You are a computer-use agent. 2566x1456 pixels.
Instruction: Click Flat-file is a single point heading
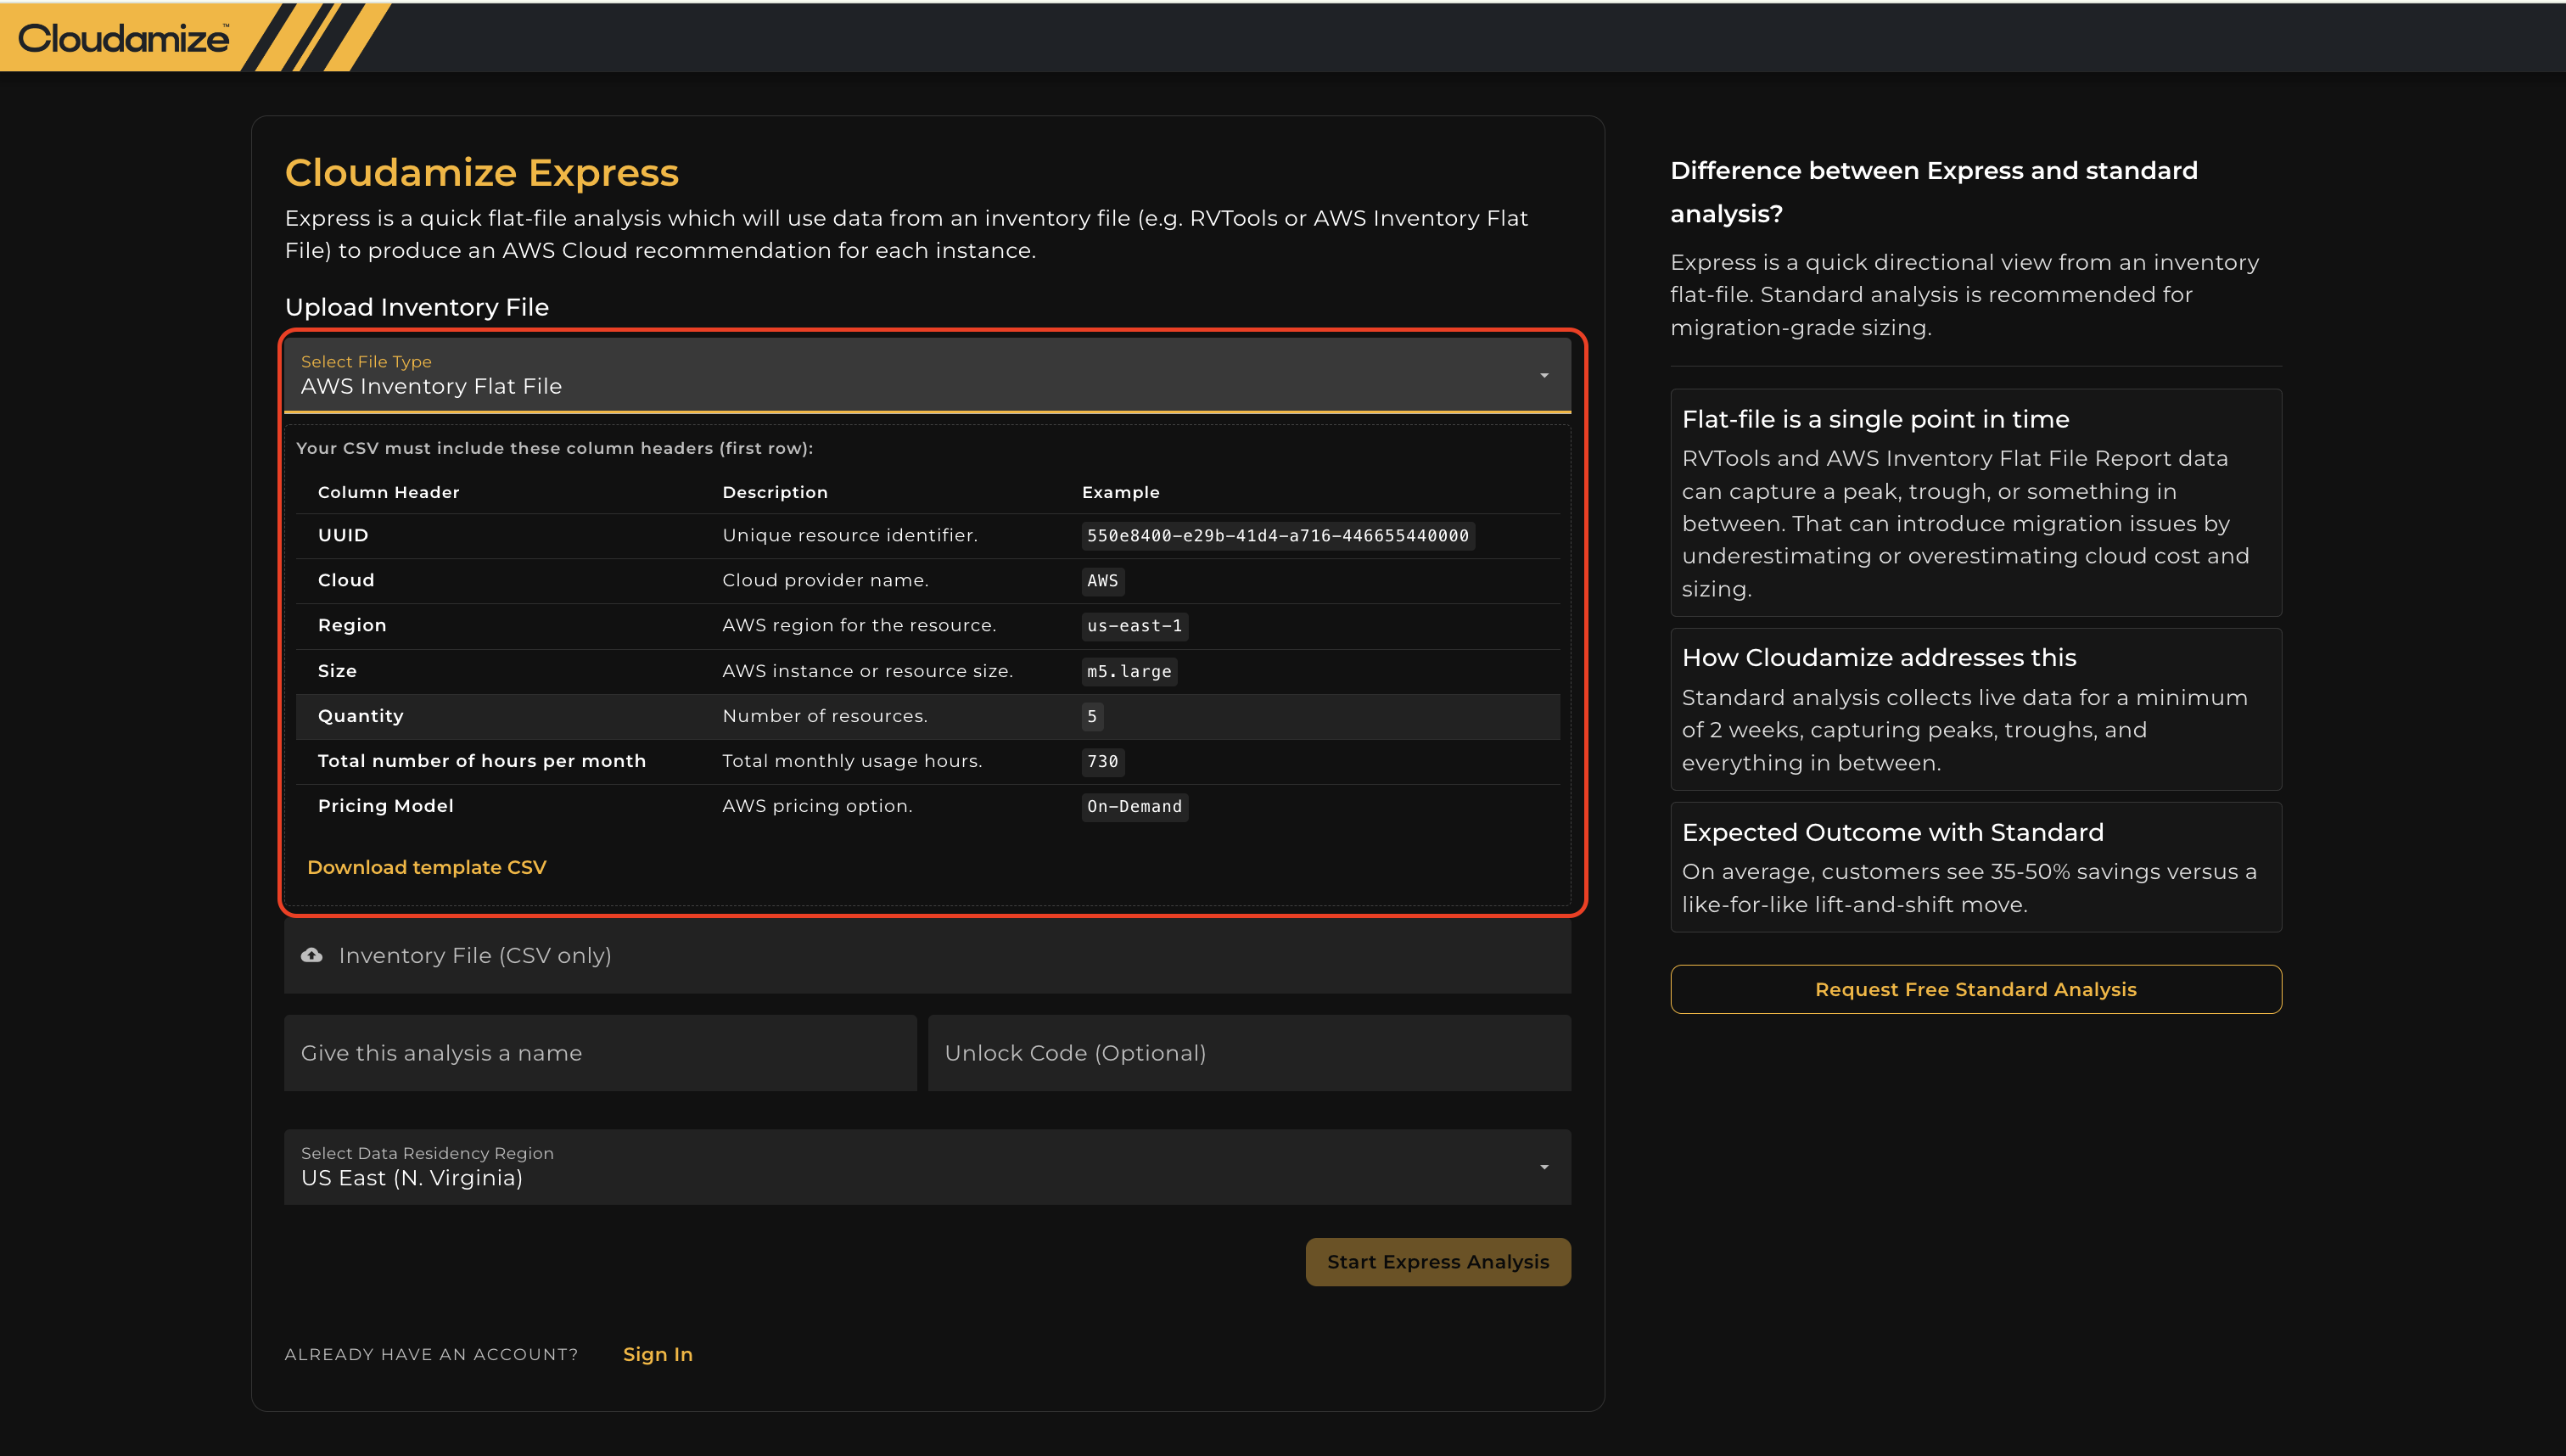[x=1876, y=419]
